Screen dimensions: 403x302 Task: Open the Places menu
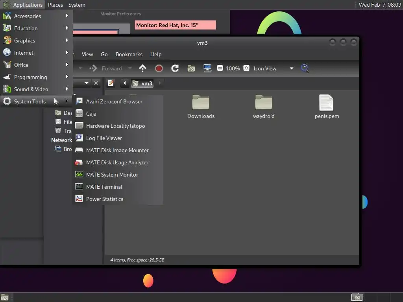click(55, 5)
